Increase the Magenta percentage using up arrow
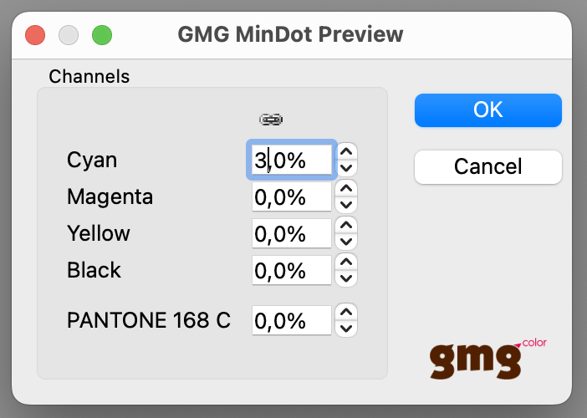 pyautogui.click(x=346, y=188)
